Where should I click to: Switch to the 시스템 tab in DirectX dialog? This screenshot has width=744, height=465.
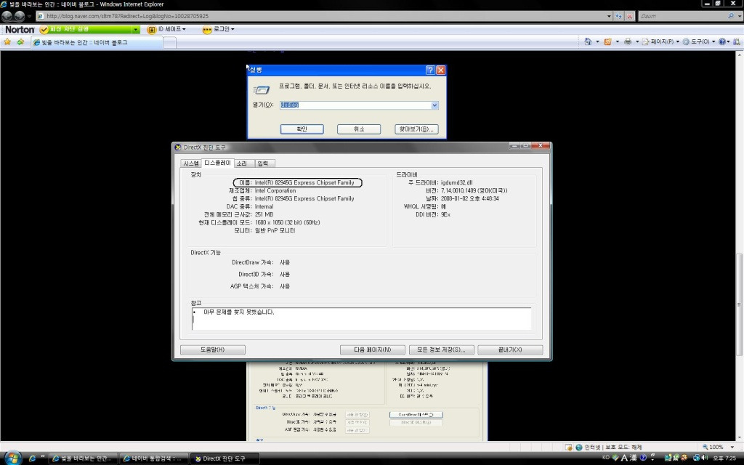point(191,163)
